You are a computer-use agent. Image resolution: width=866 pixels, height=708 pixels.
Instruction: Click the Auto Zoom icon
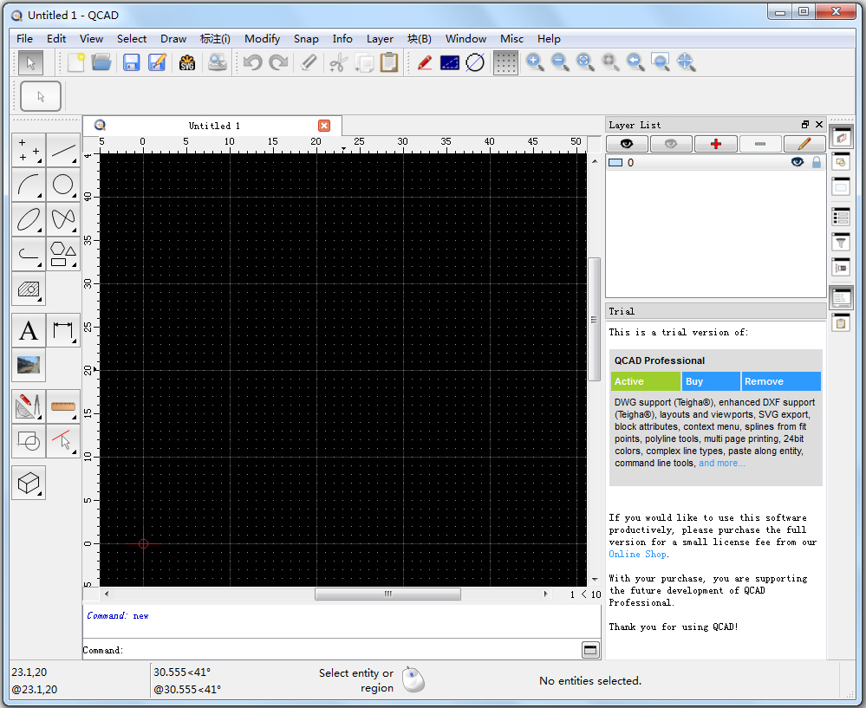click(585, 62)
